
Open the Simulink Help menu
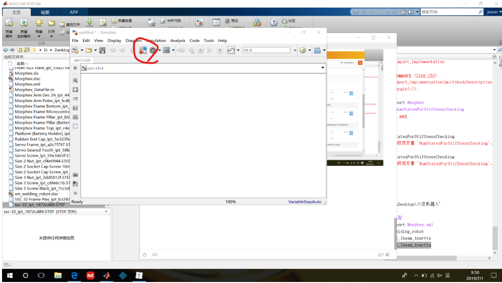click(x=223, y=40)
